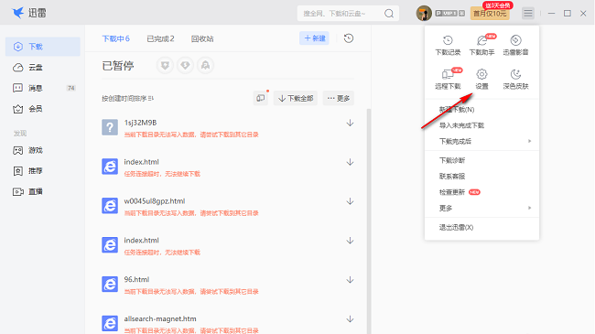Select the 96.html file name
The width and height of the screenshot is (595, 334).
coord(136,280)
